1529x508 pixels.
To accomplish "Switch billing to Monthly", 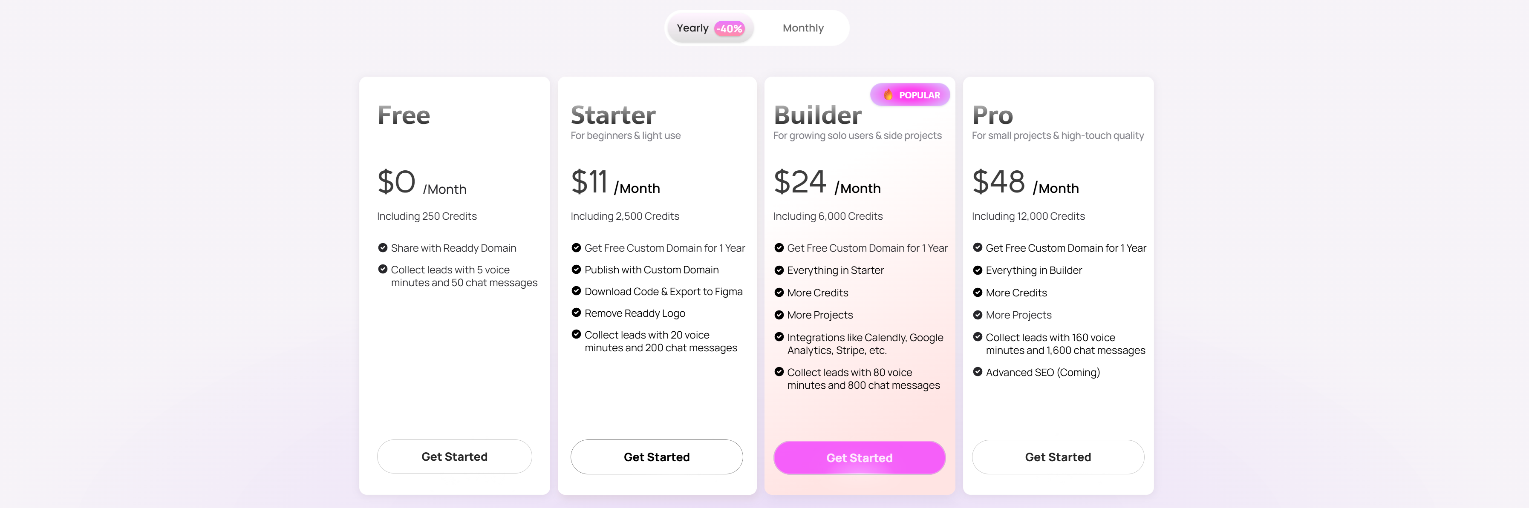I will [x=802, y=29].
